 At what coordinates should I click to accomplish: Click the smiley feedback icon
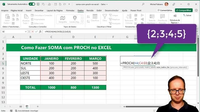[x=196, y=10]
